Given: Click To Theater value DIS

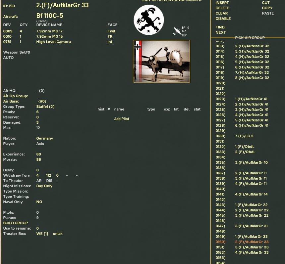Looking at the screenshot, I should point(49,181).
